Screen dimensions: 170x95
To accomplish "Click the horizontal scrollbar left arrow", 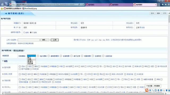I will 3,94.
